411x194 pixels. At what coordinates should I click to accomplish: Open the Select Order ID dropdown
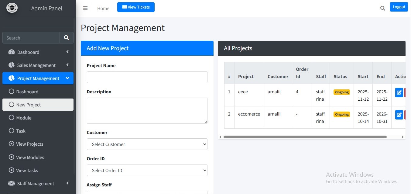click(147, 170)
